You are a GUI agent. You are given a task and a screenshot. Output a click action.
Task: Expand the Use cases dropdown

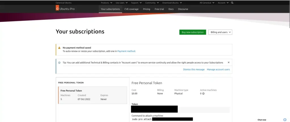coord(121,3)
